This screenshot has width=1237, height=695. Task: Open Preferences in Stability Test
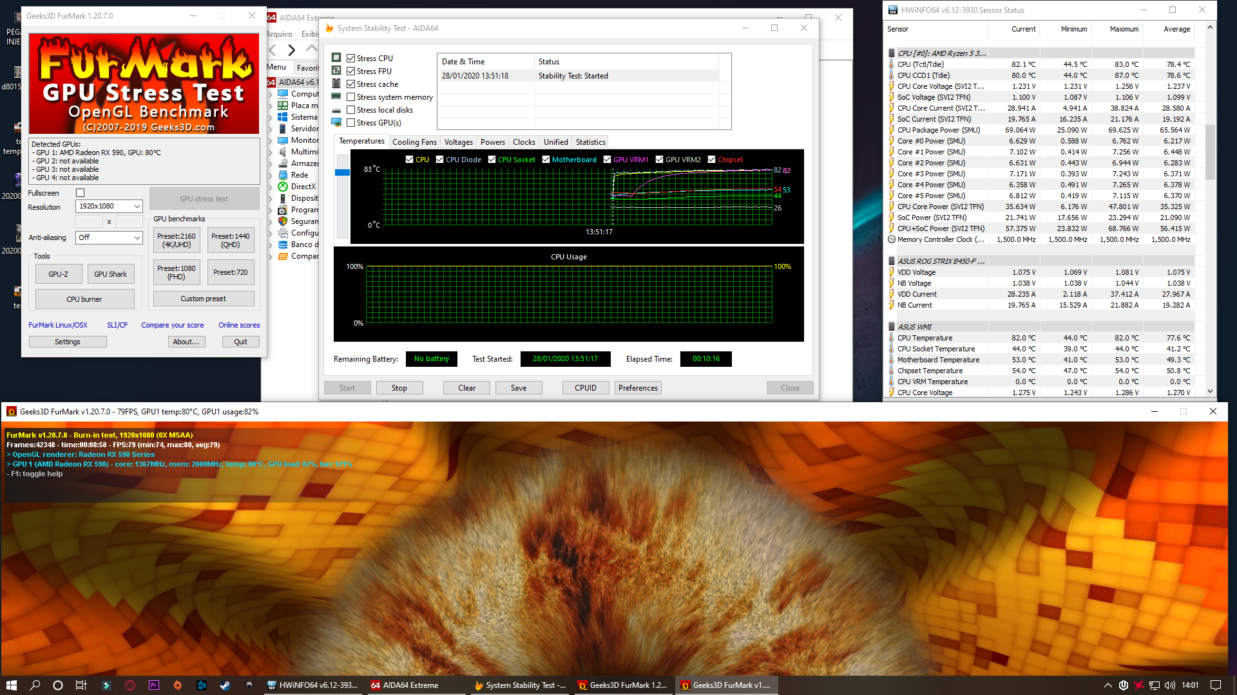638,388
